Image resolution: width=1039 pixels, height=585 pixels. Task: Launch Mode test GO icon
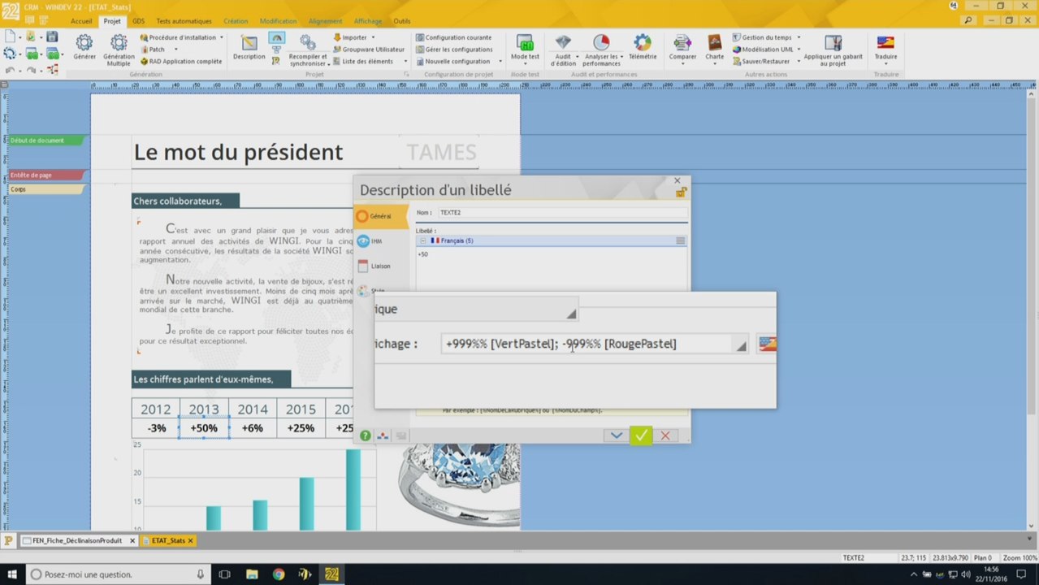tap(525, 42)
